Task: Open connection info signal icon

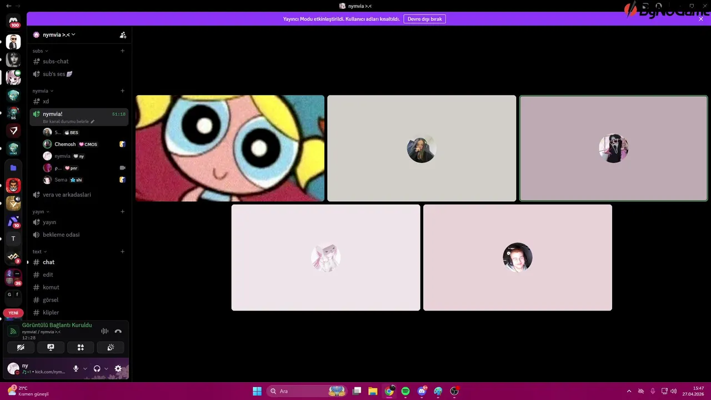Action: pos(13,331)
